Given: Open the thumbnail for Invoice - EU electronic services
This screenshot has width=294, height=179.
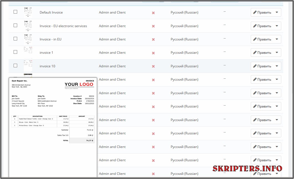Looking at the screenshot, I should click(28, 26).
